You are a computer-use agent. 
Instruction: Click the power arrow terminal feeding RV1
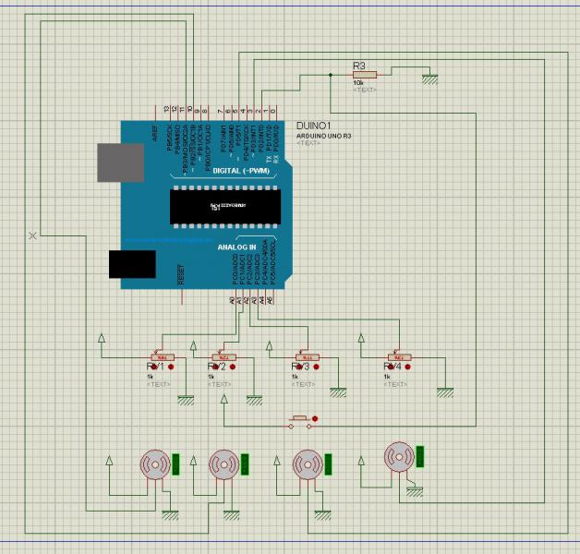tap(102, 338)
